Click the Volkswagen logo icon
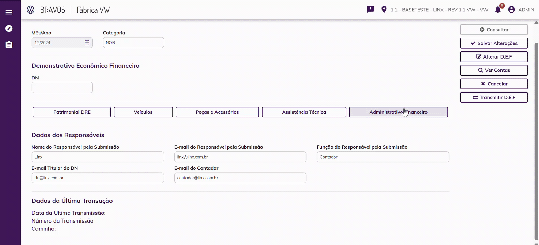Image resolution: width=539 pixels, height=245 pixels. [x=31, y=10]
